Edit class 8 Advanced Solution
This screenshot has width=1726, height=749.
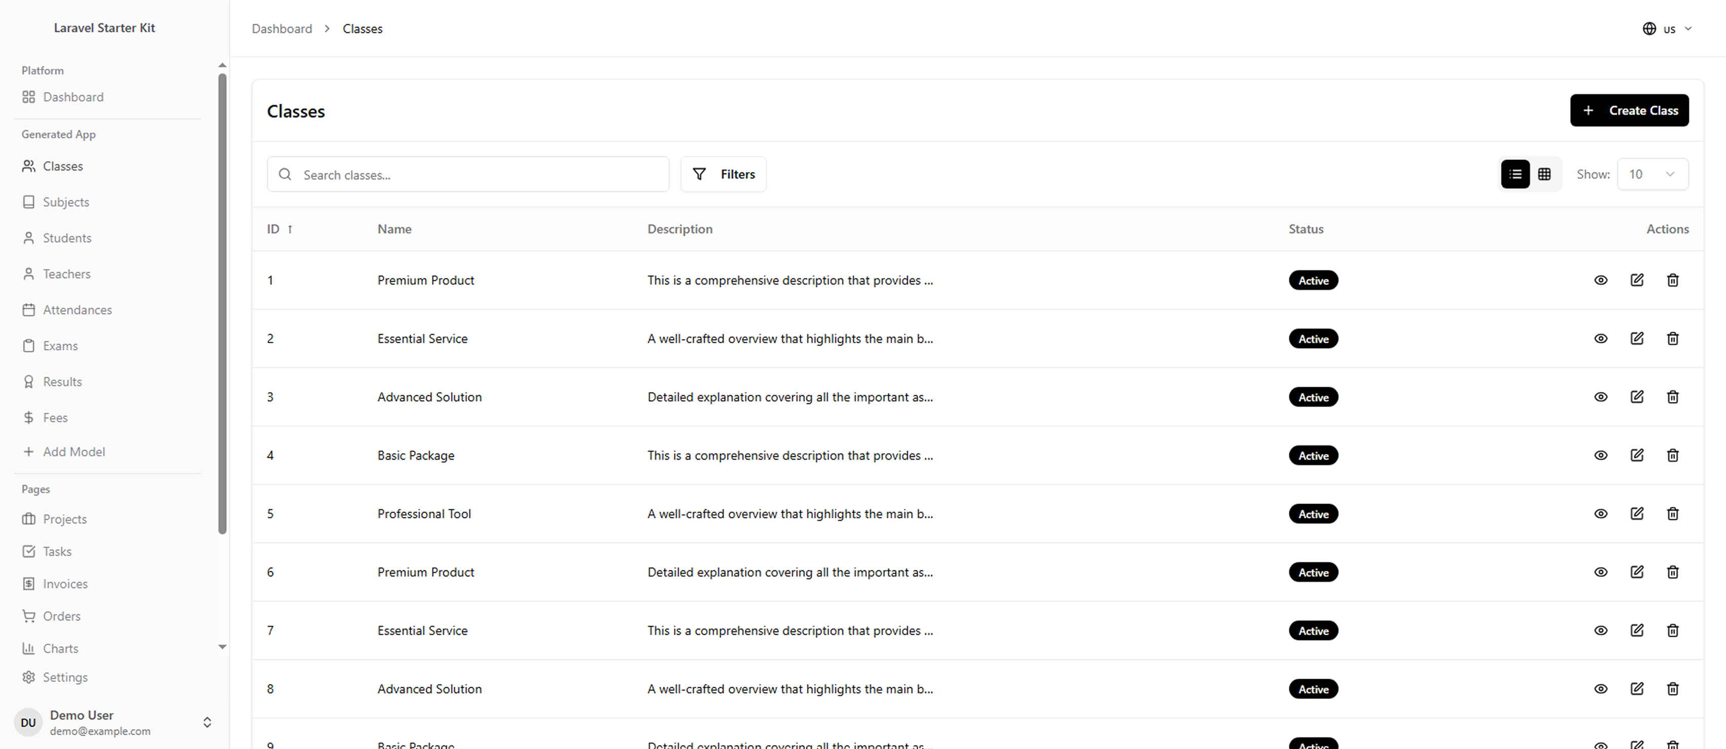1637,688
